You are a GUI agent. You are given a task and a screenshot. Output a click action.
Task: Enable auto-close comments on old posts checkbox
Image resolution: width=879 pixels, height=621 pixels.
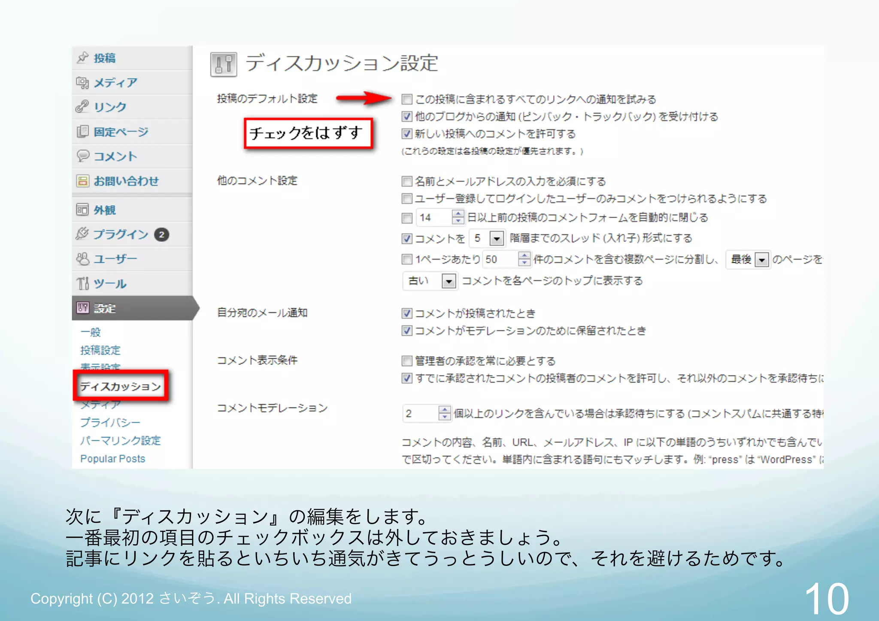pos(407,218)
